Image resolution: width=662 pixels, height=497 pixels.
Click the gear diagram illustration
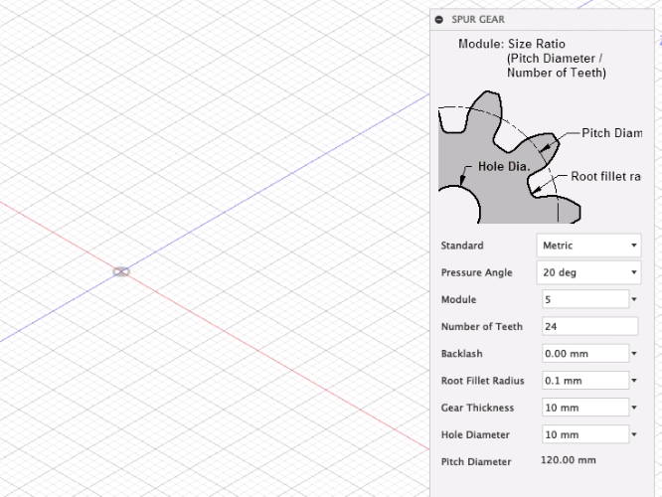pyautogui.click(x=540, y=157)
